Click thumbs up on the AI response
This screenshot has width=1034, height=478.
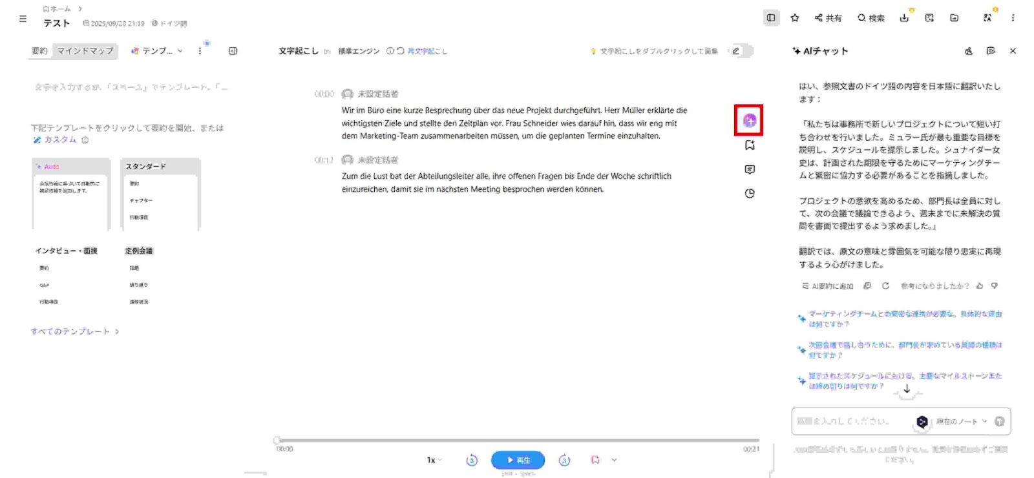click(980, 286)
